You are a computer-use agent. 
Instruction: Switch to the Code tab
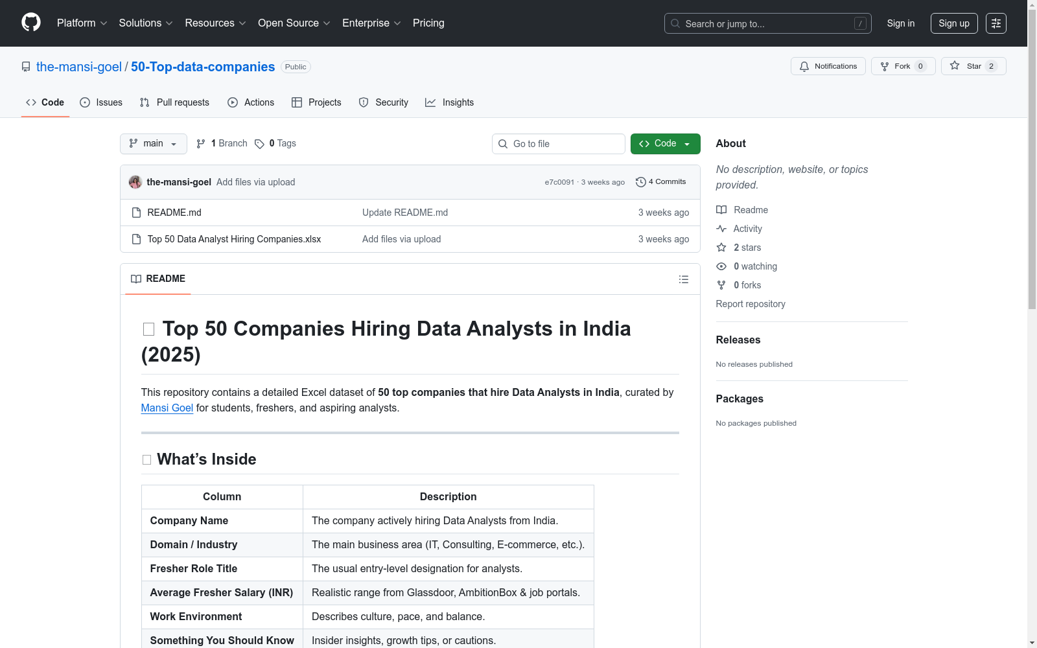coord(45,102)
